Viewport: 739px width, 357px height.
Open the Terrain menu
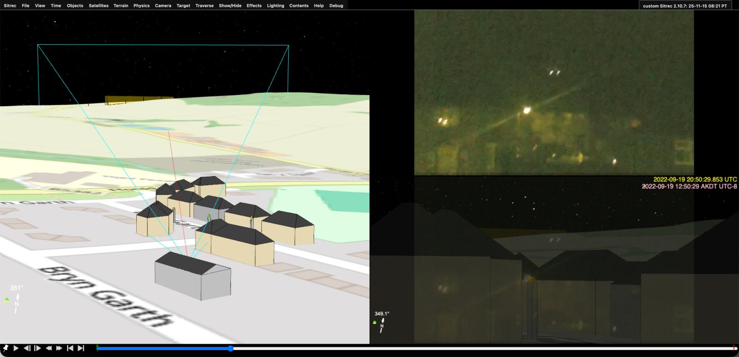tap(121, 6)
